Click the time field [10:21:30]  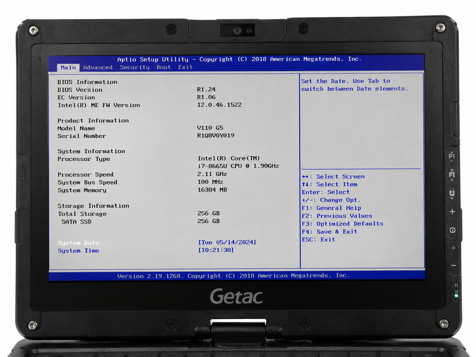coord(216,250)
